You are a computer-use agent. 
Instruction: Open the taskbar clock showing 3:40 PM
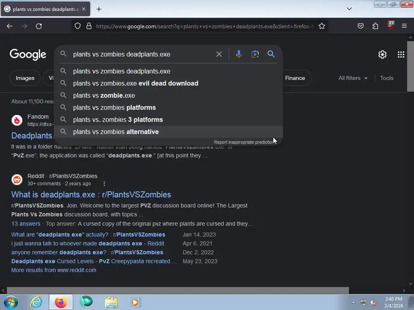[393, 302]
